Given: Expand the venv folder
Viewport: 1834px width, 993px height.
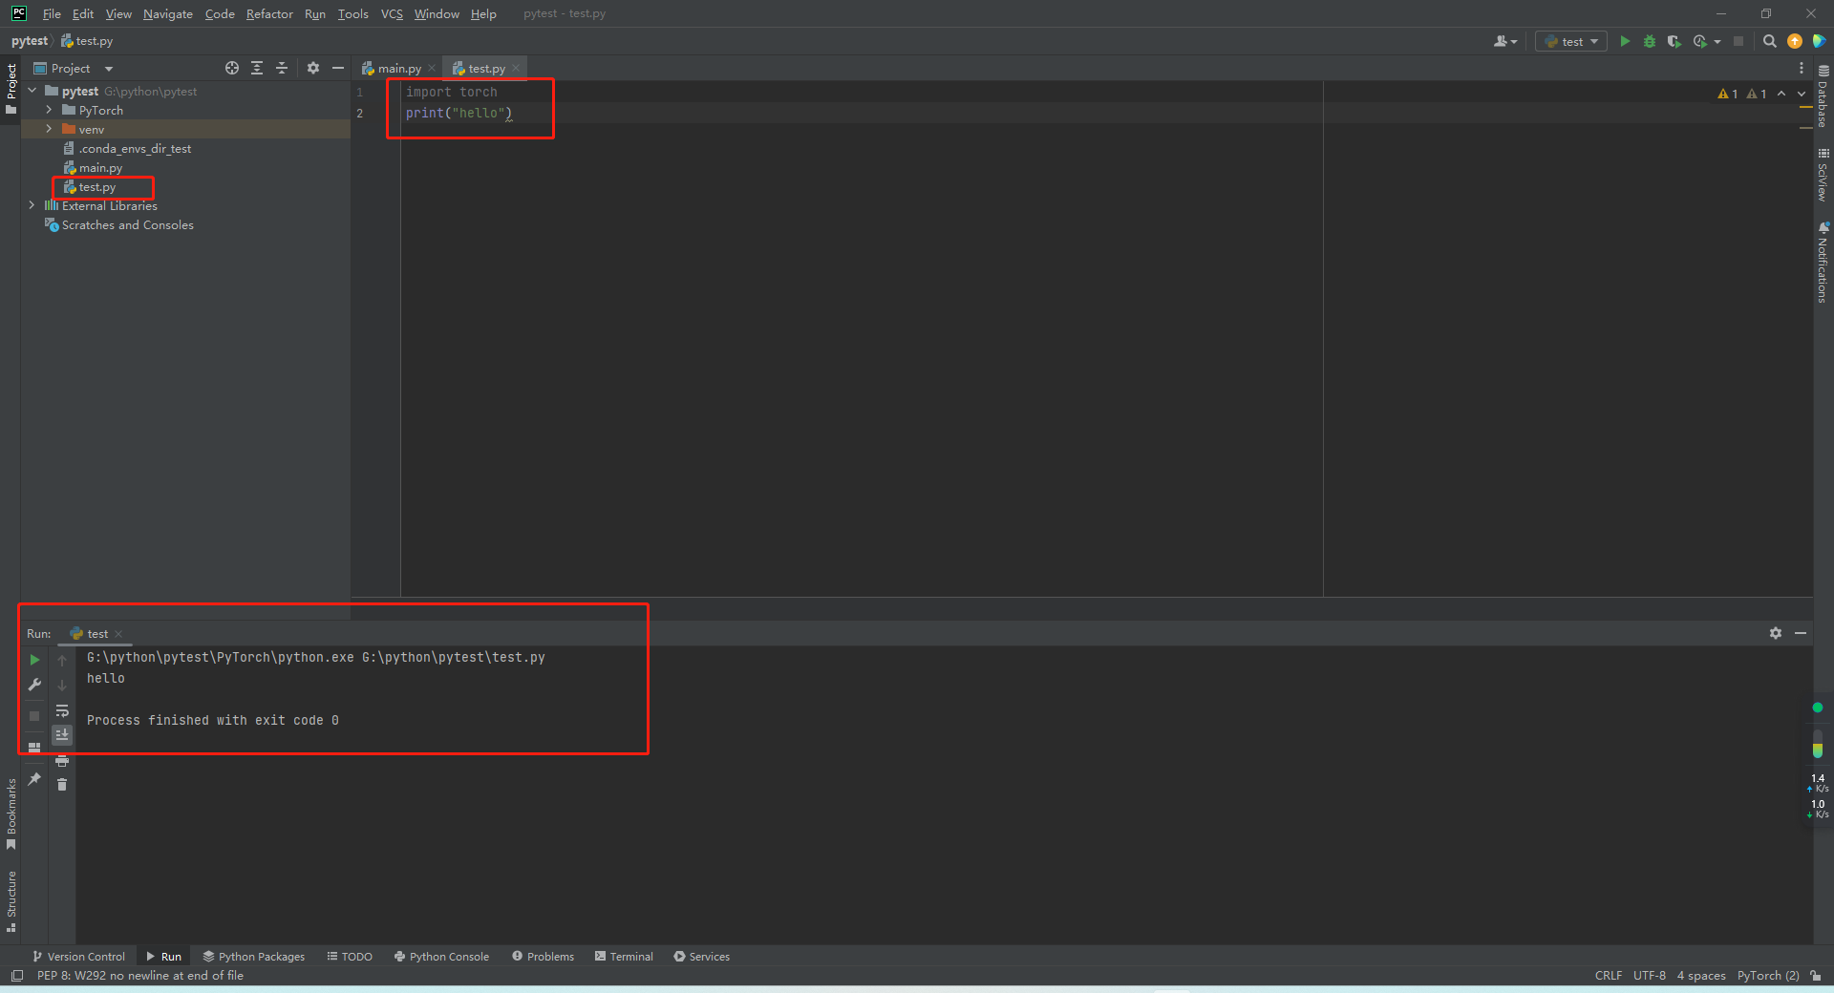Looking at the screenshot, I should tap(49, 129).
